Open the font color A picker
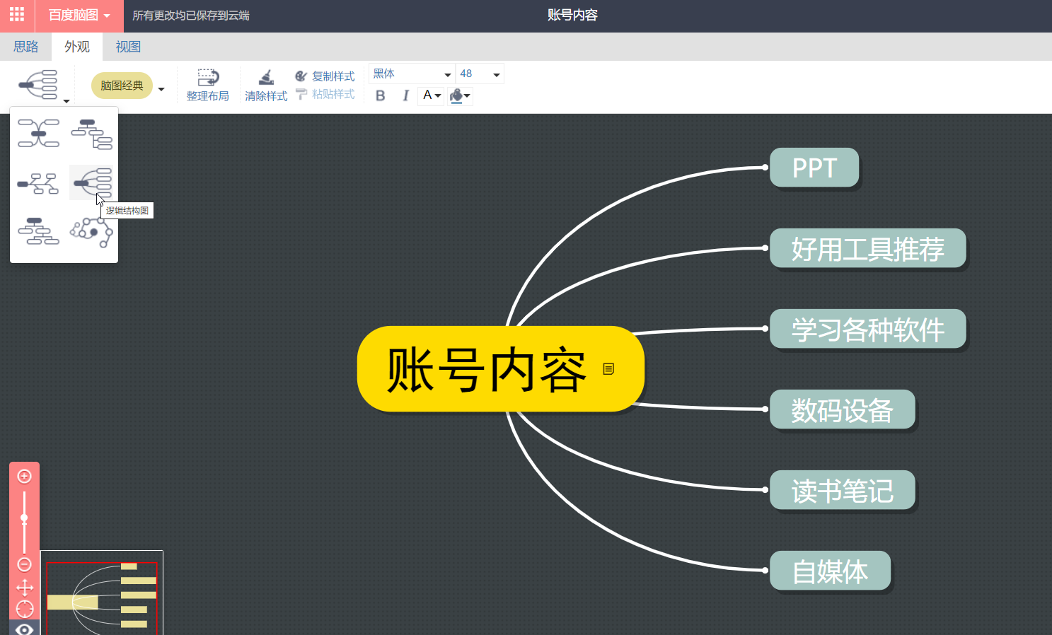Screen dimensions: 1052x635 [432, 95]
